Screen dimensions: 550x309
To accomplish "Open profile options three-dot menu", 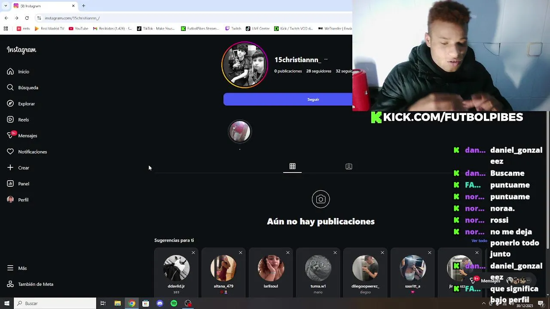I will (326, 60).
